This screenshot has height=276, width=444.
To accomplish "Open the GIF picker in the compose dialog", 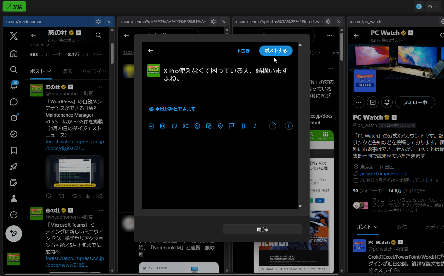I will tap(163, 126).
